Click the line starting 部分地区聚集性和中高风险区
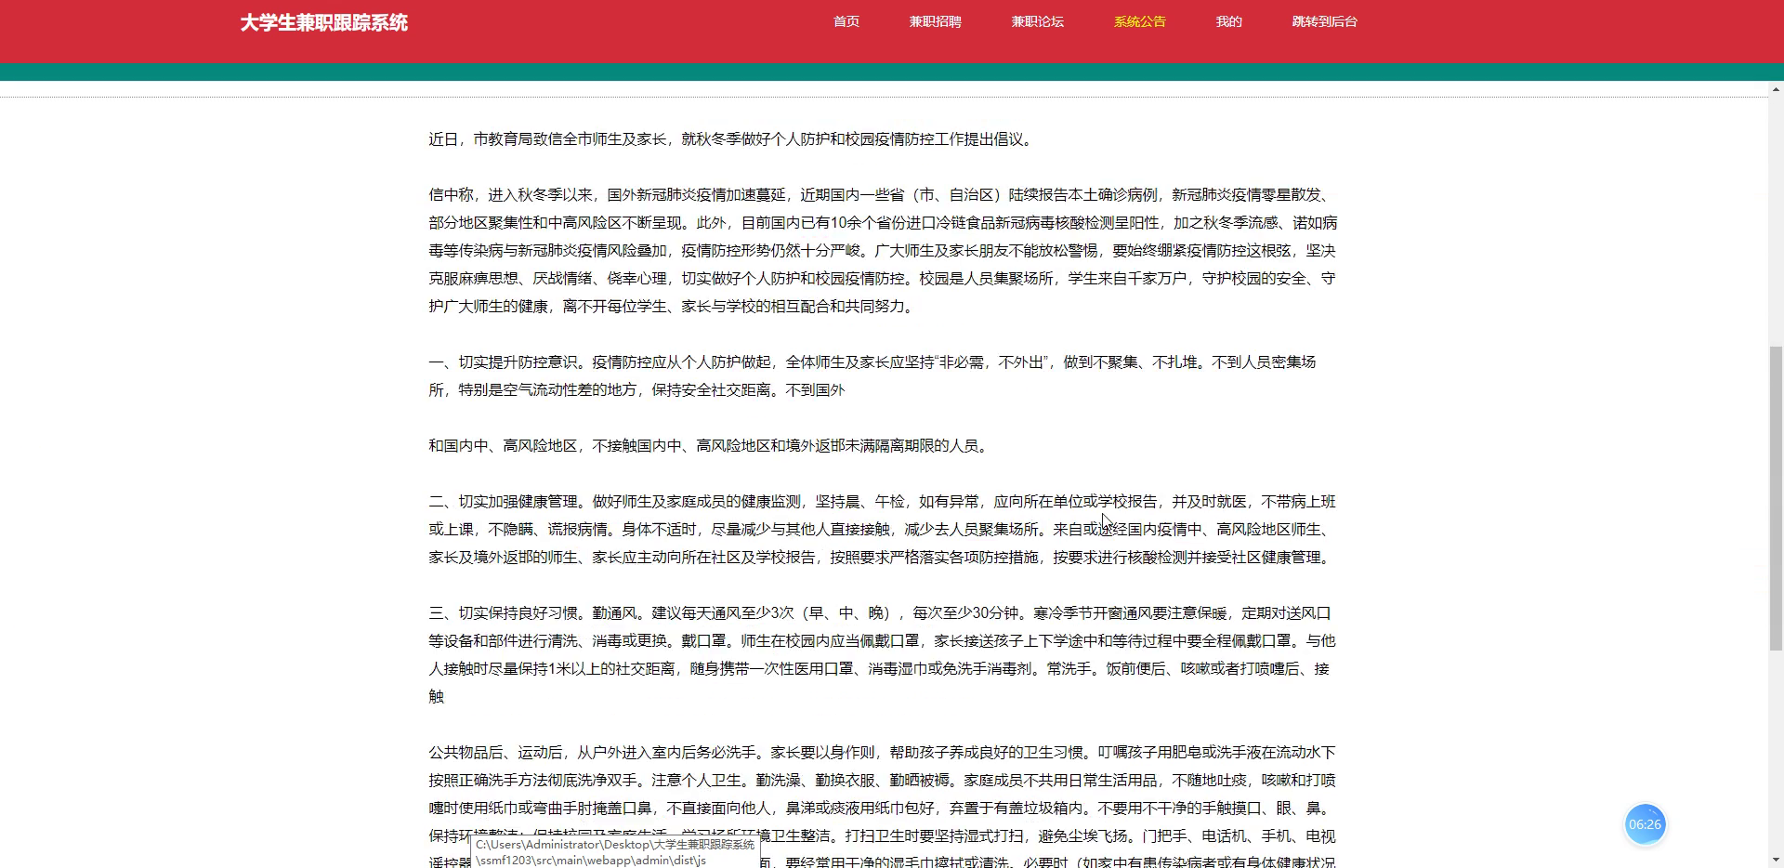 coord(883,223)
